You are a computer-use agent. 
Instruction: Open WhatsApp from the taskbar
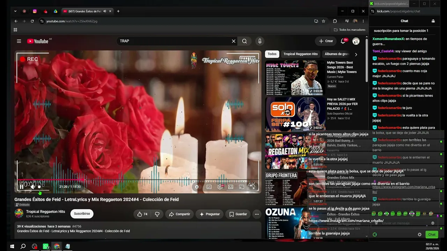pyautogui.click(x=46, y=246)
